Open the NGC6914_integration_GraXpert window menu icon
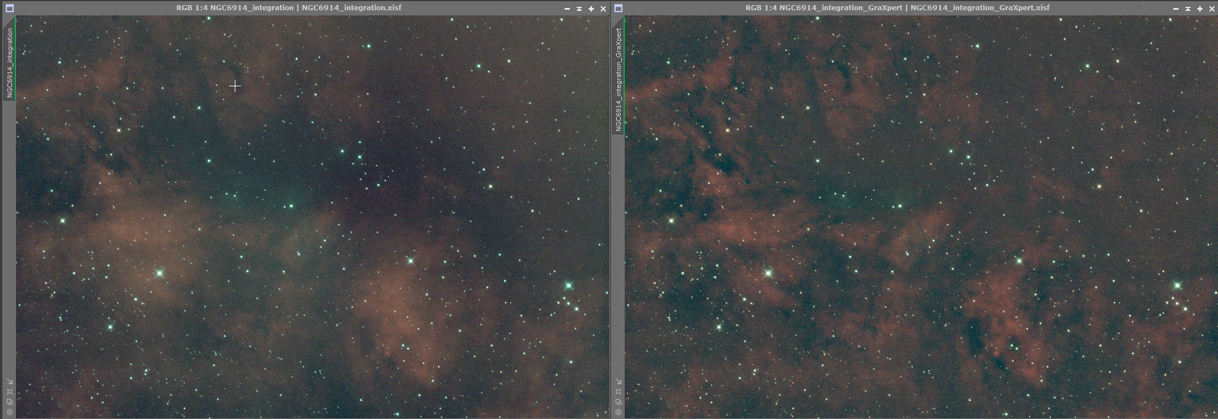 coord(618,9)
